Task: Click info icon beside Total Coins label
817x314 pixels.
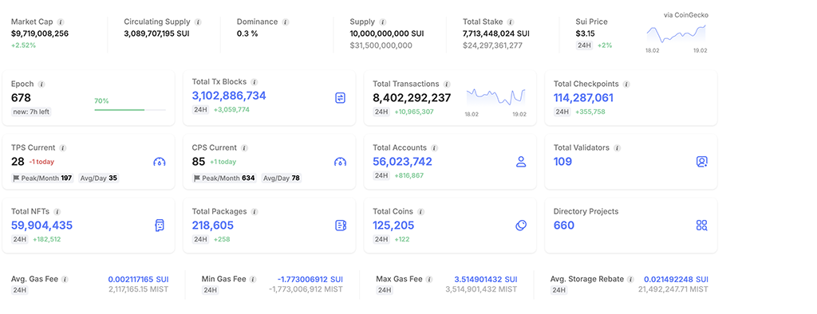Action: (x=420, y=212)
